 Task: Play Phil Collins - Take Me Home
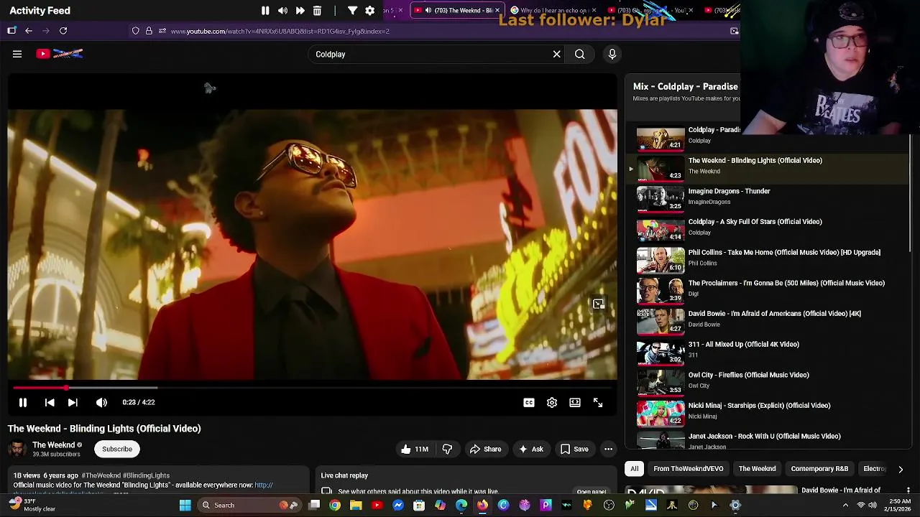(767, 259)
